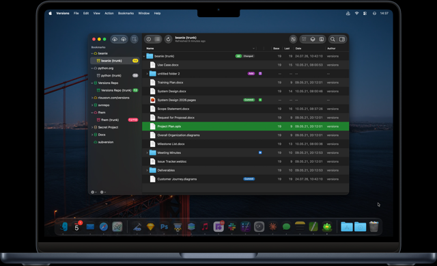
Task: Click the purple Add badge on untitled folder 2
Action: (251, 74)
